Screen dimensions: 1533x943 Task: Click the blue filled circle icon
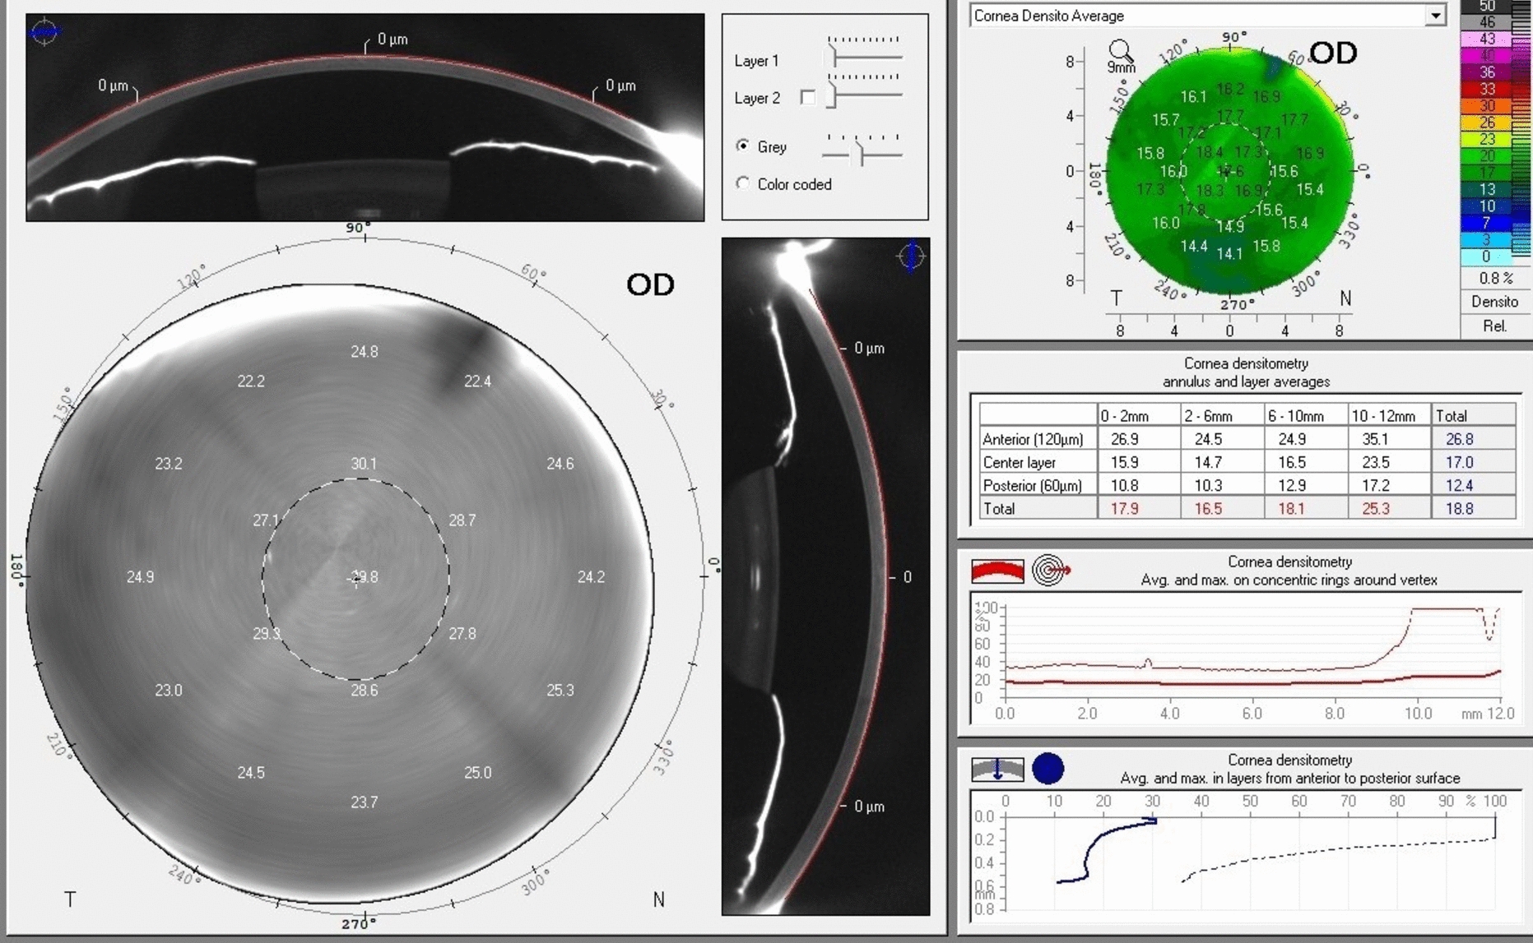click(x=1048, y=769)
